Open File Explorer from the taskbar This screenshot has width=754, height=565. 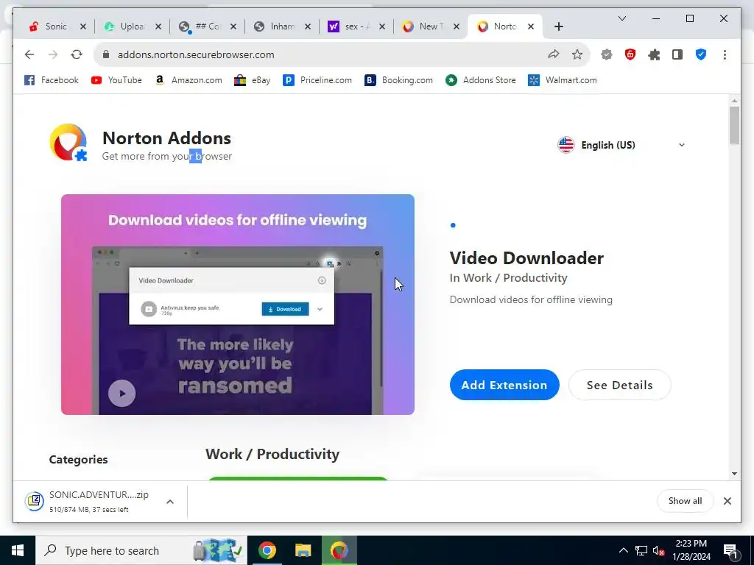click(x=303, y=550)
